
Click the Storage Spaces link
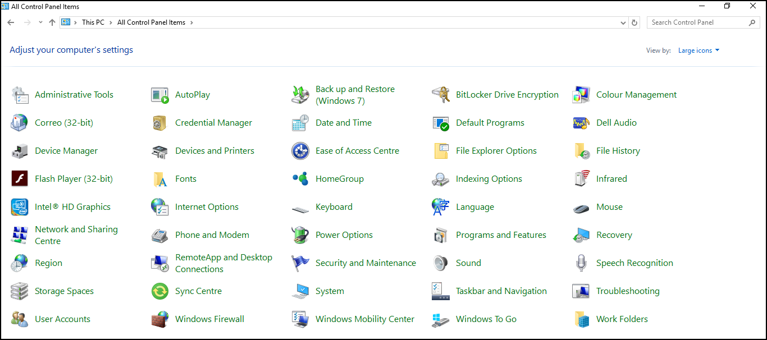tap(64, 291)
